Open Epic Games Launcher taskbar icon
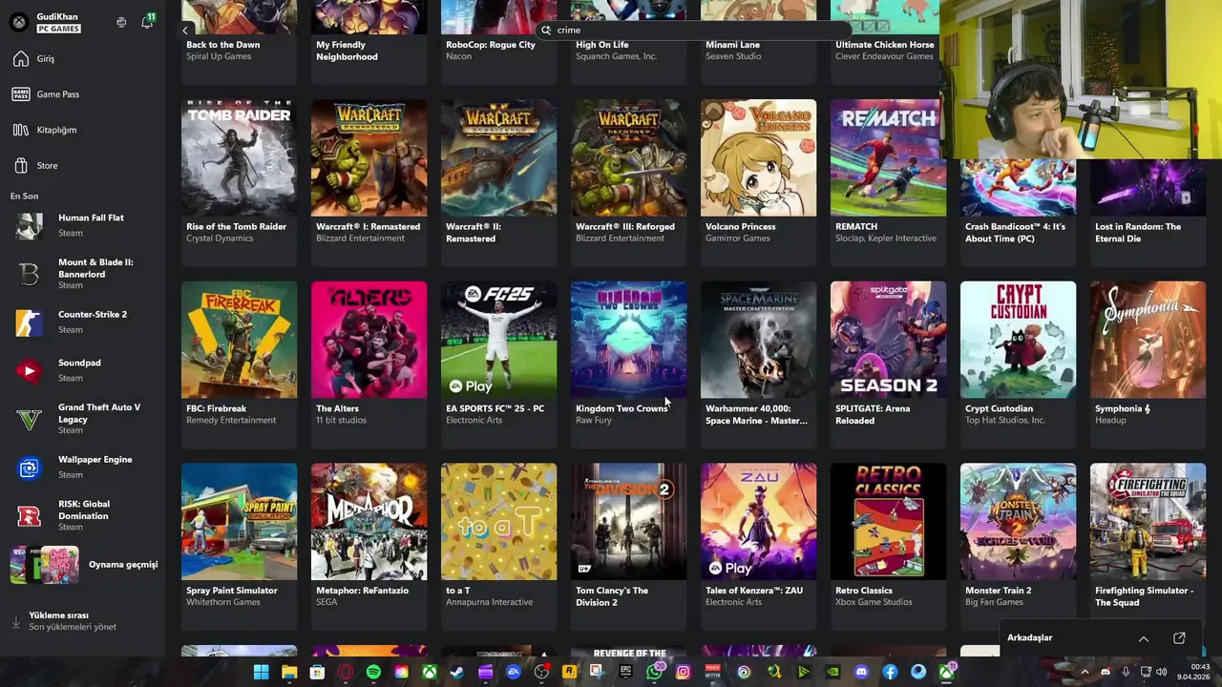The image size is (1222, 687). point(626,672)
